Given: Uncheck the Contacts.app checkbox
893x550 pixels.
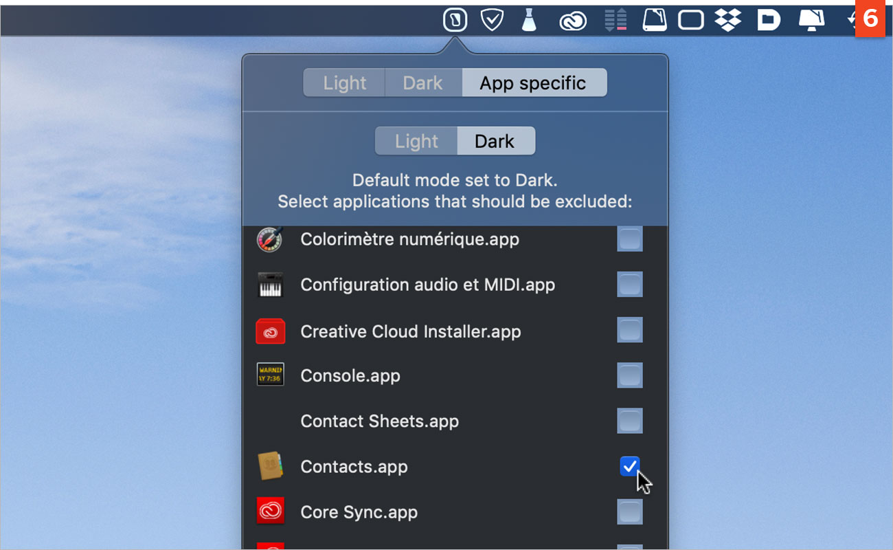Looking at the screenshot, I should click(x=630, y=467).
